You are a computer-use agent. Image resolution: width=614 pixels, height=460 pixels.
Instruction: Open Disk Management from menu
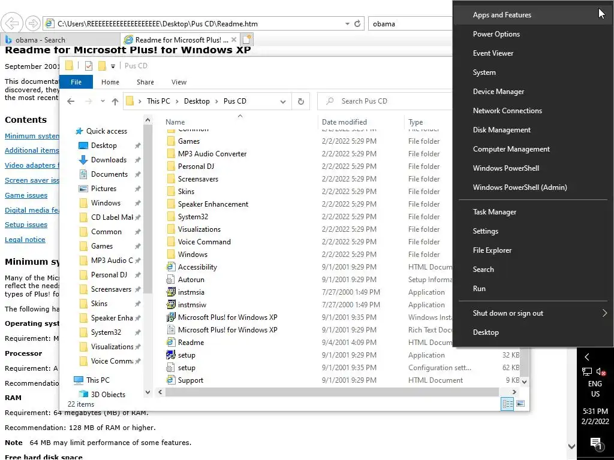[533, 130]
